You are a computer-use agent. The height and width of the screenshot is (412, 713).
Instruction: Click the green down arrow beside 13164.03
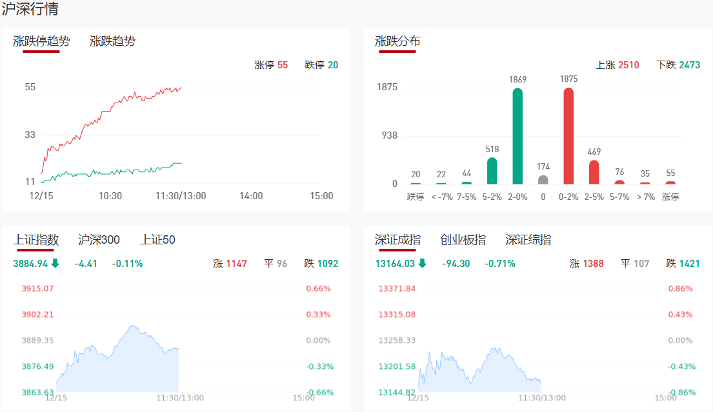(x=422, y=263)
